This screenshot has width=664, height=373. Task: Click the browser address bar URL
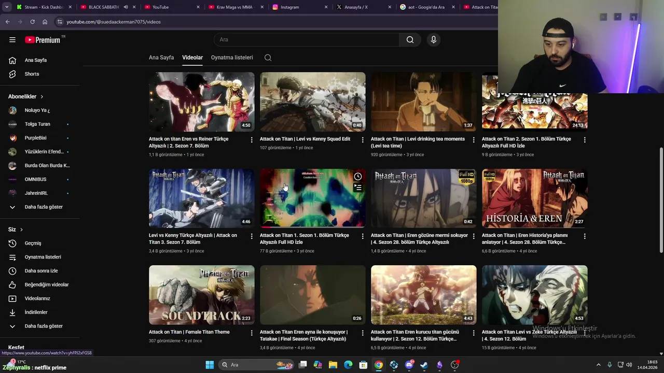(x=114, y=22)
